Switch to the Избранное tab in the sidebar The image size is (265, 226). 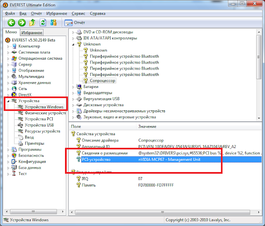(x=32, y=32)
